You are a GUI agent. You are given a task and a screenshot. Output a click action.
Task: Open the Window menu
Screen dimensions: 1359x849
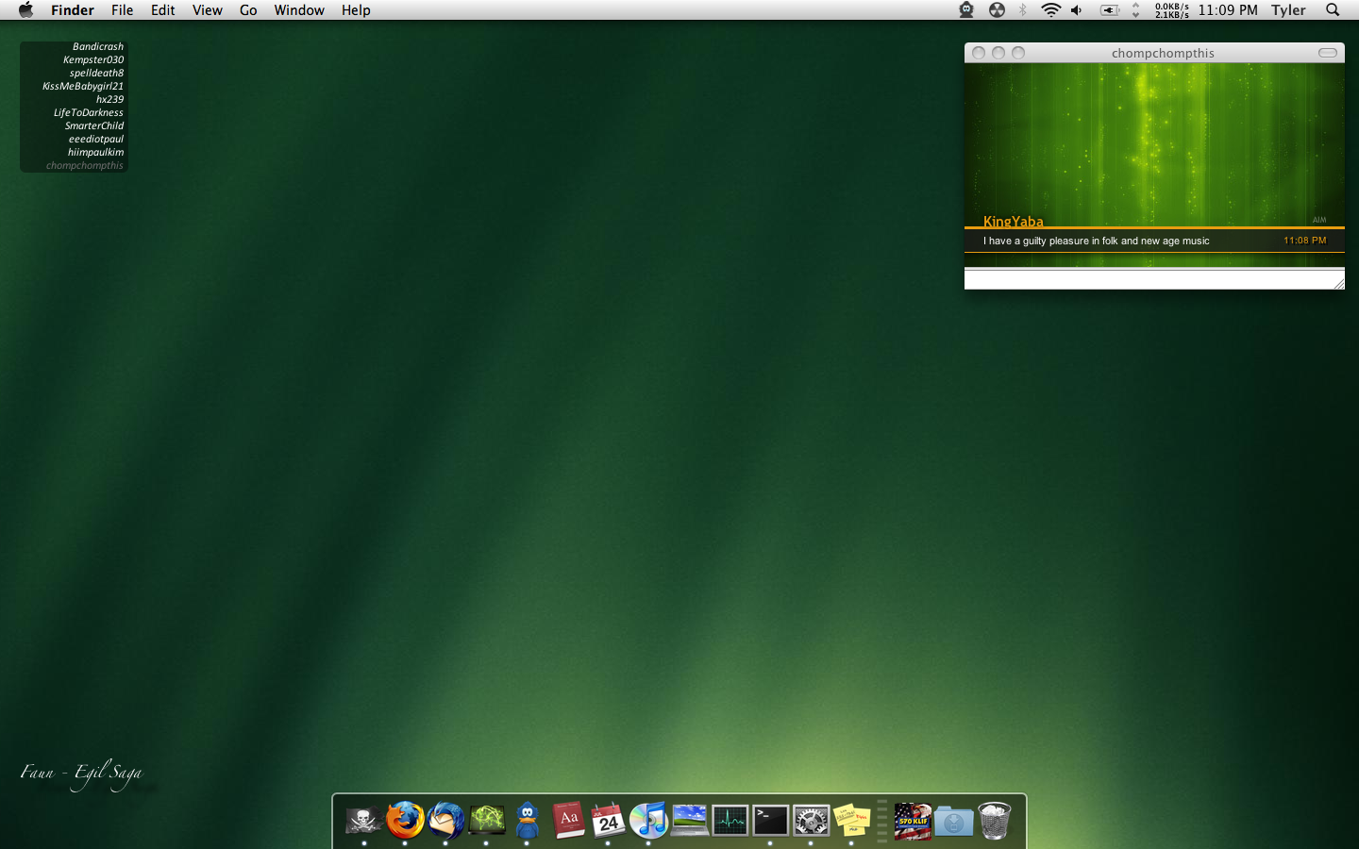(299, 9)
